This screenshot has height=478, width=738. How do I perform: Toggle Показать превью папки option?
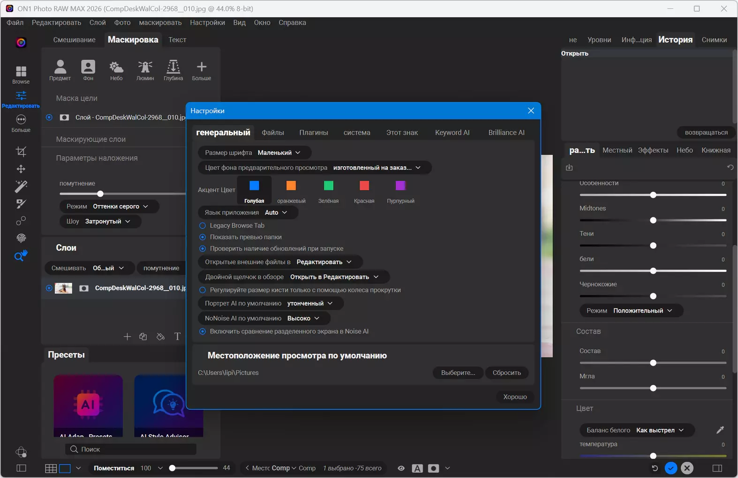[203, 237]
